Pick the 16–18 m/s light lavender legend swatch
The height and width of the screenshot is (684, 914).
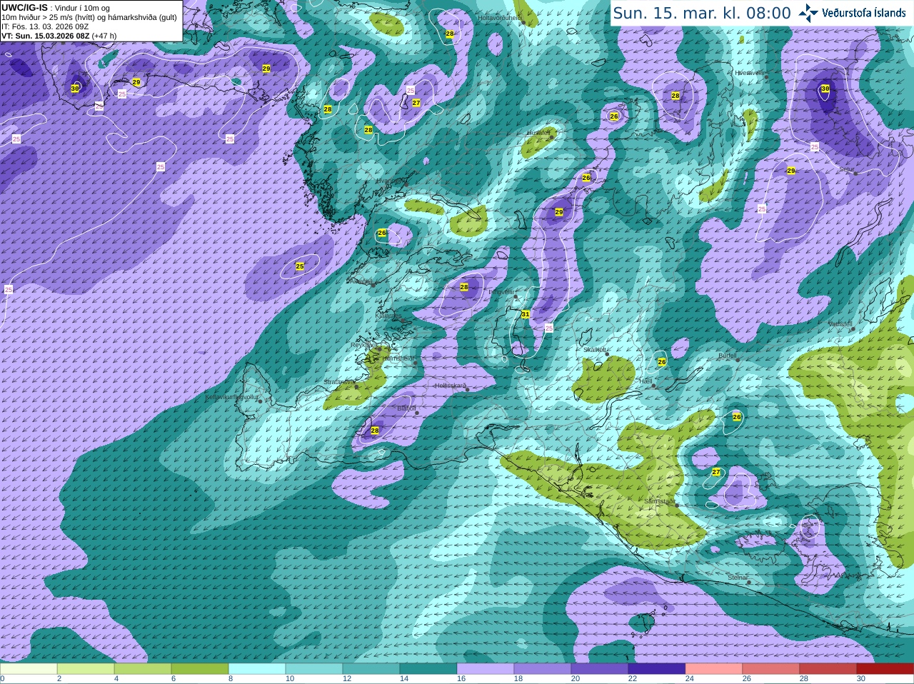point(486,669)
